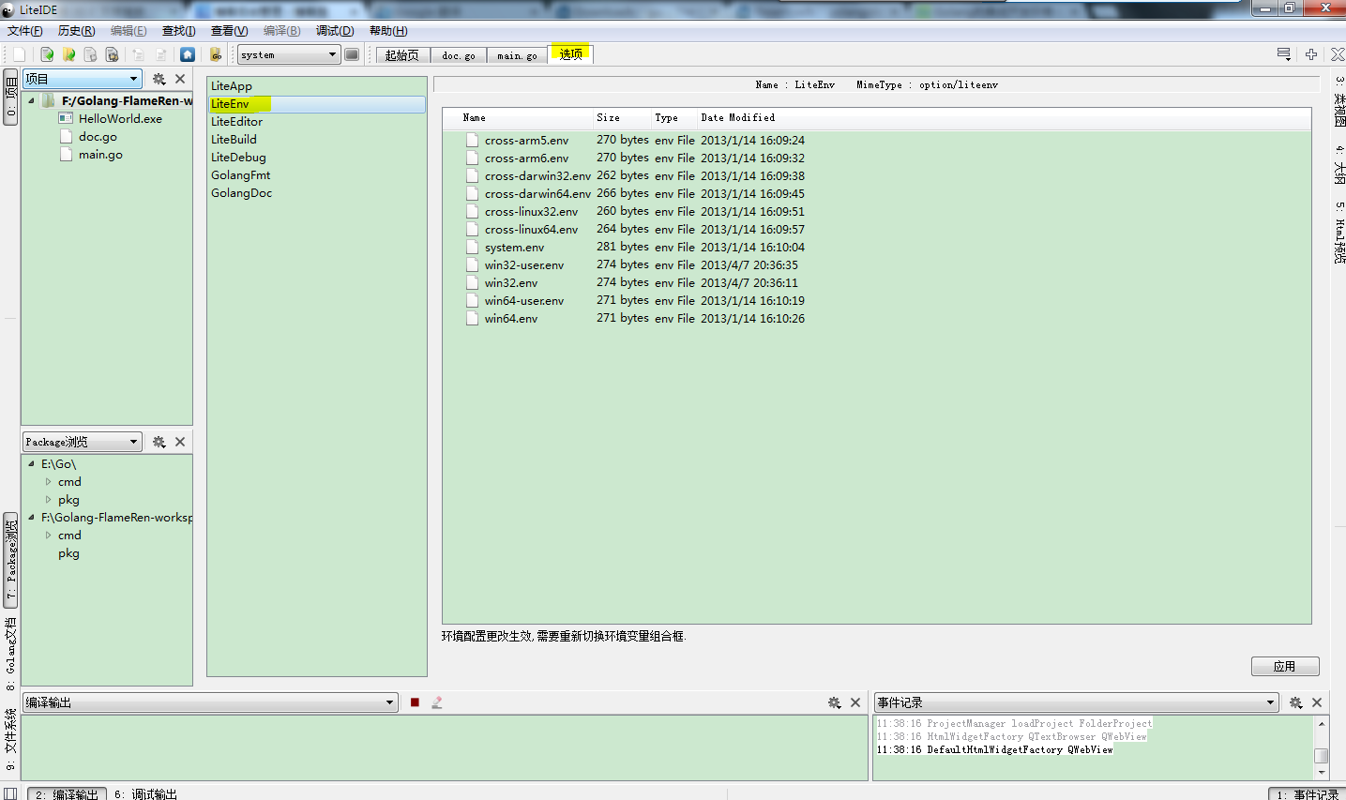Select GolangFmt in the options list
This screenshot has height=800, width=1346.
tap(317, 175)
